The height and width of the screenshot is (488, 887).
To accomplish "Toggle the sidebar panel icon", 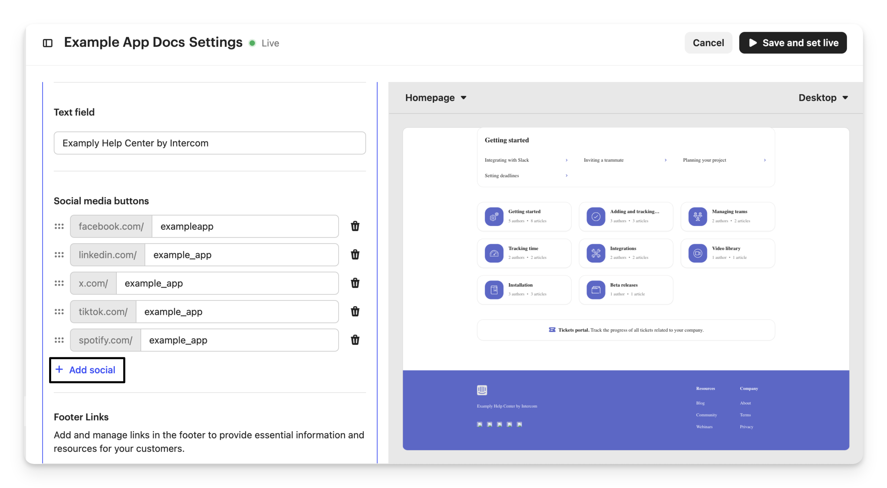I will [47, 43].
